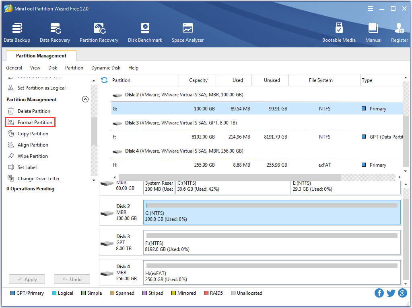Click the partition list horizontal scrollbar
The width and height of the screenshot is (412, 308).
(230, 177)
